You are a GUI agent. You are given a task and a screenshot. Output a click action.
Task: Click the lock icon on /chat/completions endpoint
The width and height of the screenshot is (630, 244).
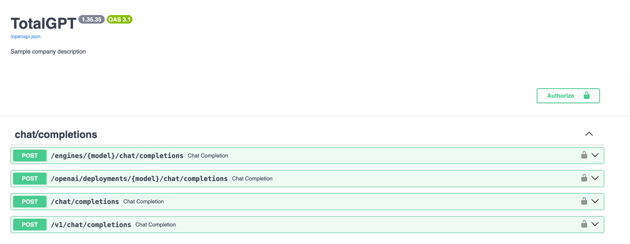(x=584, y=201)
